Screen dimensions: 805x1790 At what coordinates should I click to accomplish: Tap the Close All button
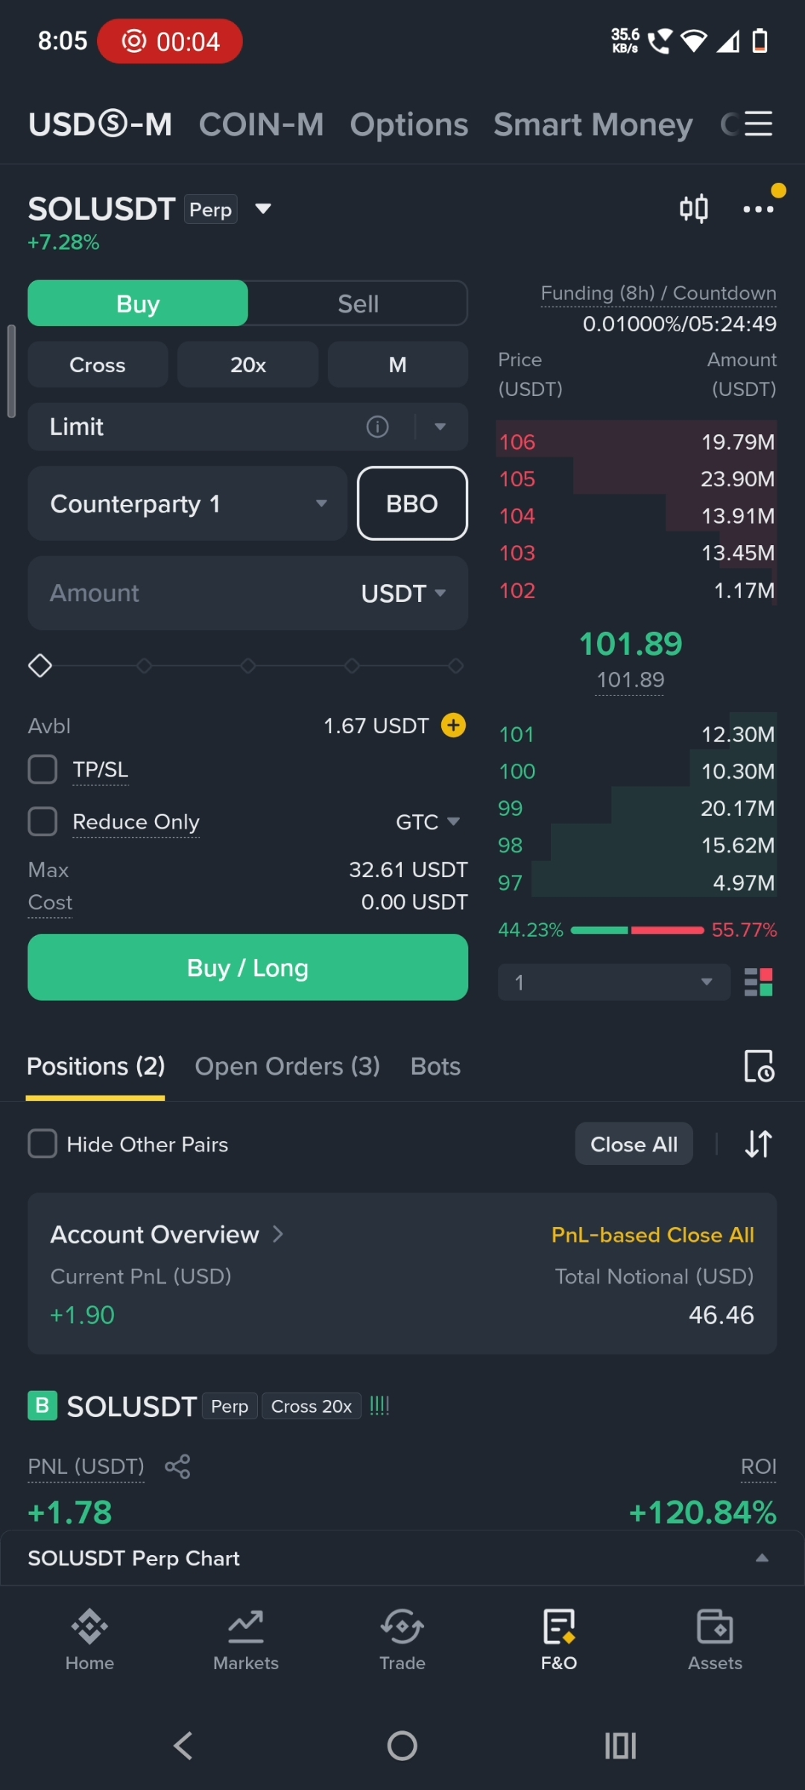tap(634, 1144)
